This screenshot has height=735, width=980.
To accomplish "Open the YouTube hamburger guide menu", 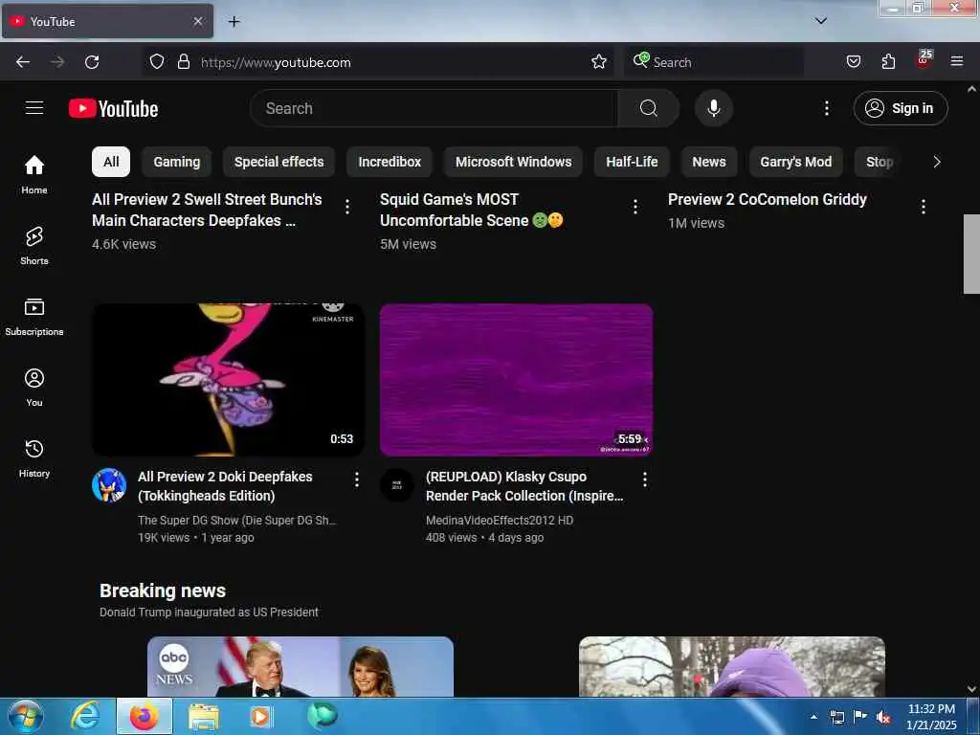I will coord(34,108).
